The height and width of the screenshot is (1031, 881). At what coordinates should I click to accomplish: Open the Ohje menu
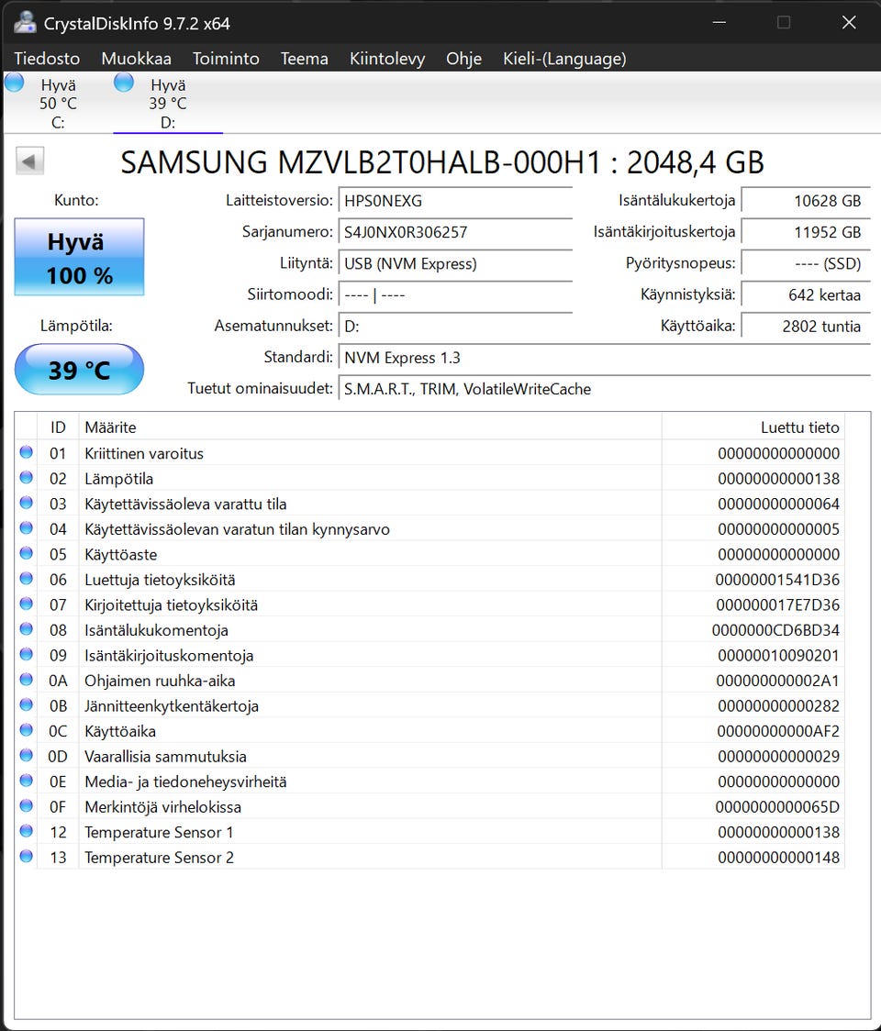[463, 59]
